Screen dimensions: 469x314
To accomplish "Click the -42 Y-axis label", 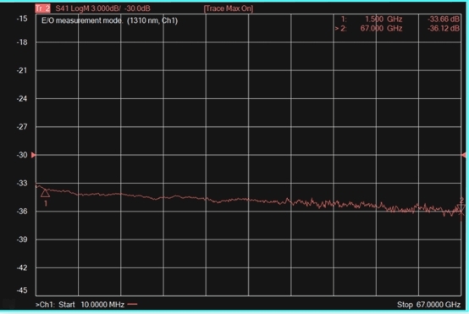I will [22, 267].
